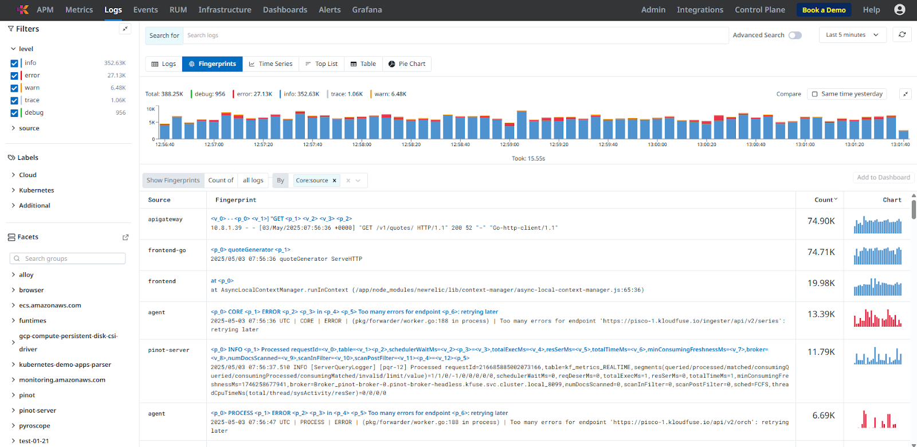Switch to the Logs view tab

(x=164, y=64)
